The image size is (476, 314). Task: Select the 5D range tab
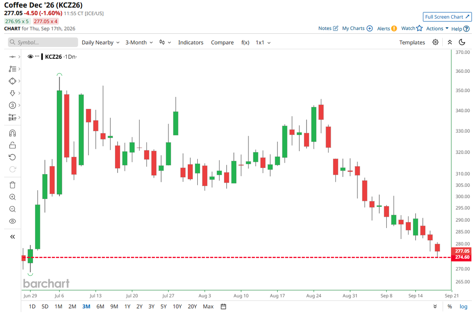click(x=45, y=306)
